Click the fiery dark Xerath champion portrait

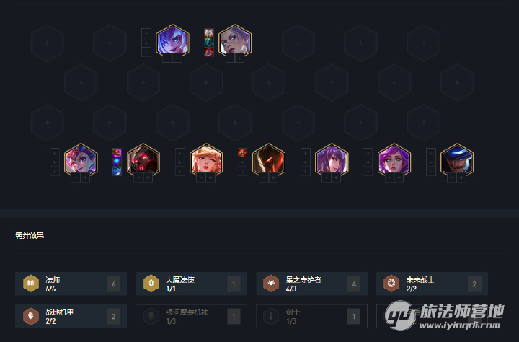(269, 159)
